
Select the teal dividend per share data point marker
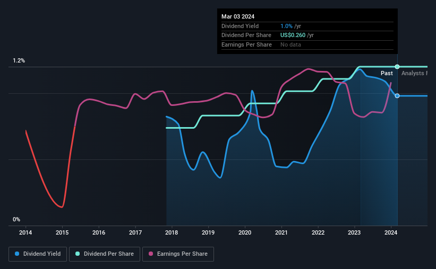tap(397, 67)
